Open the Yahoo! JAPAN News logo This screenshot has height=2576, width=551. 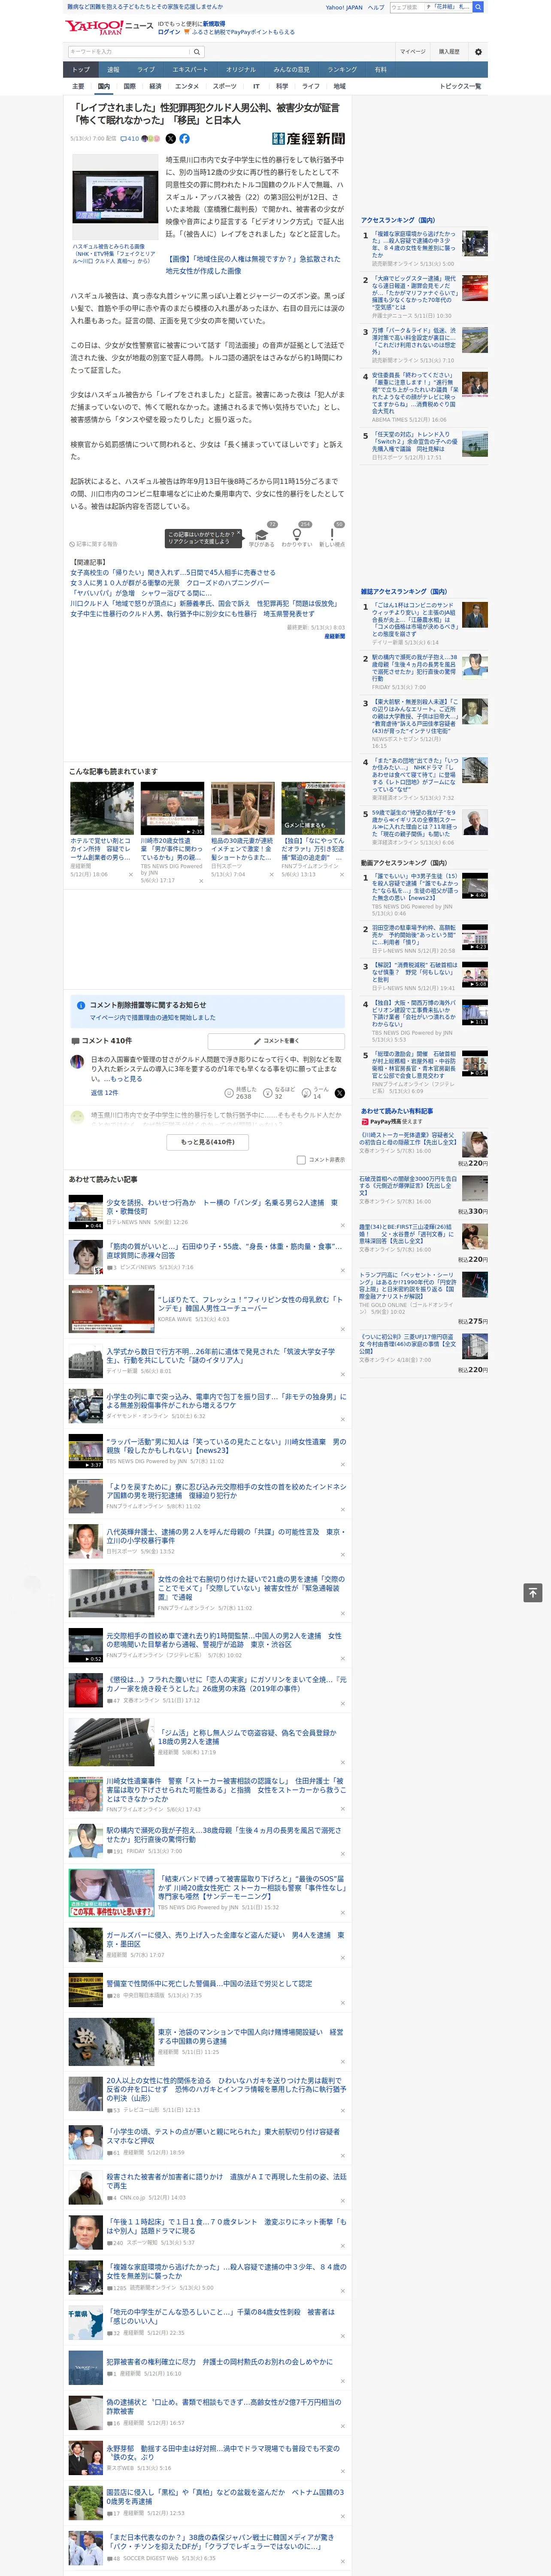(108, 27)
